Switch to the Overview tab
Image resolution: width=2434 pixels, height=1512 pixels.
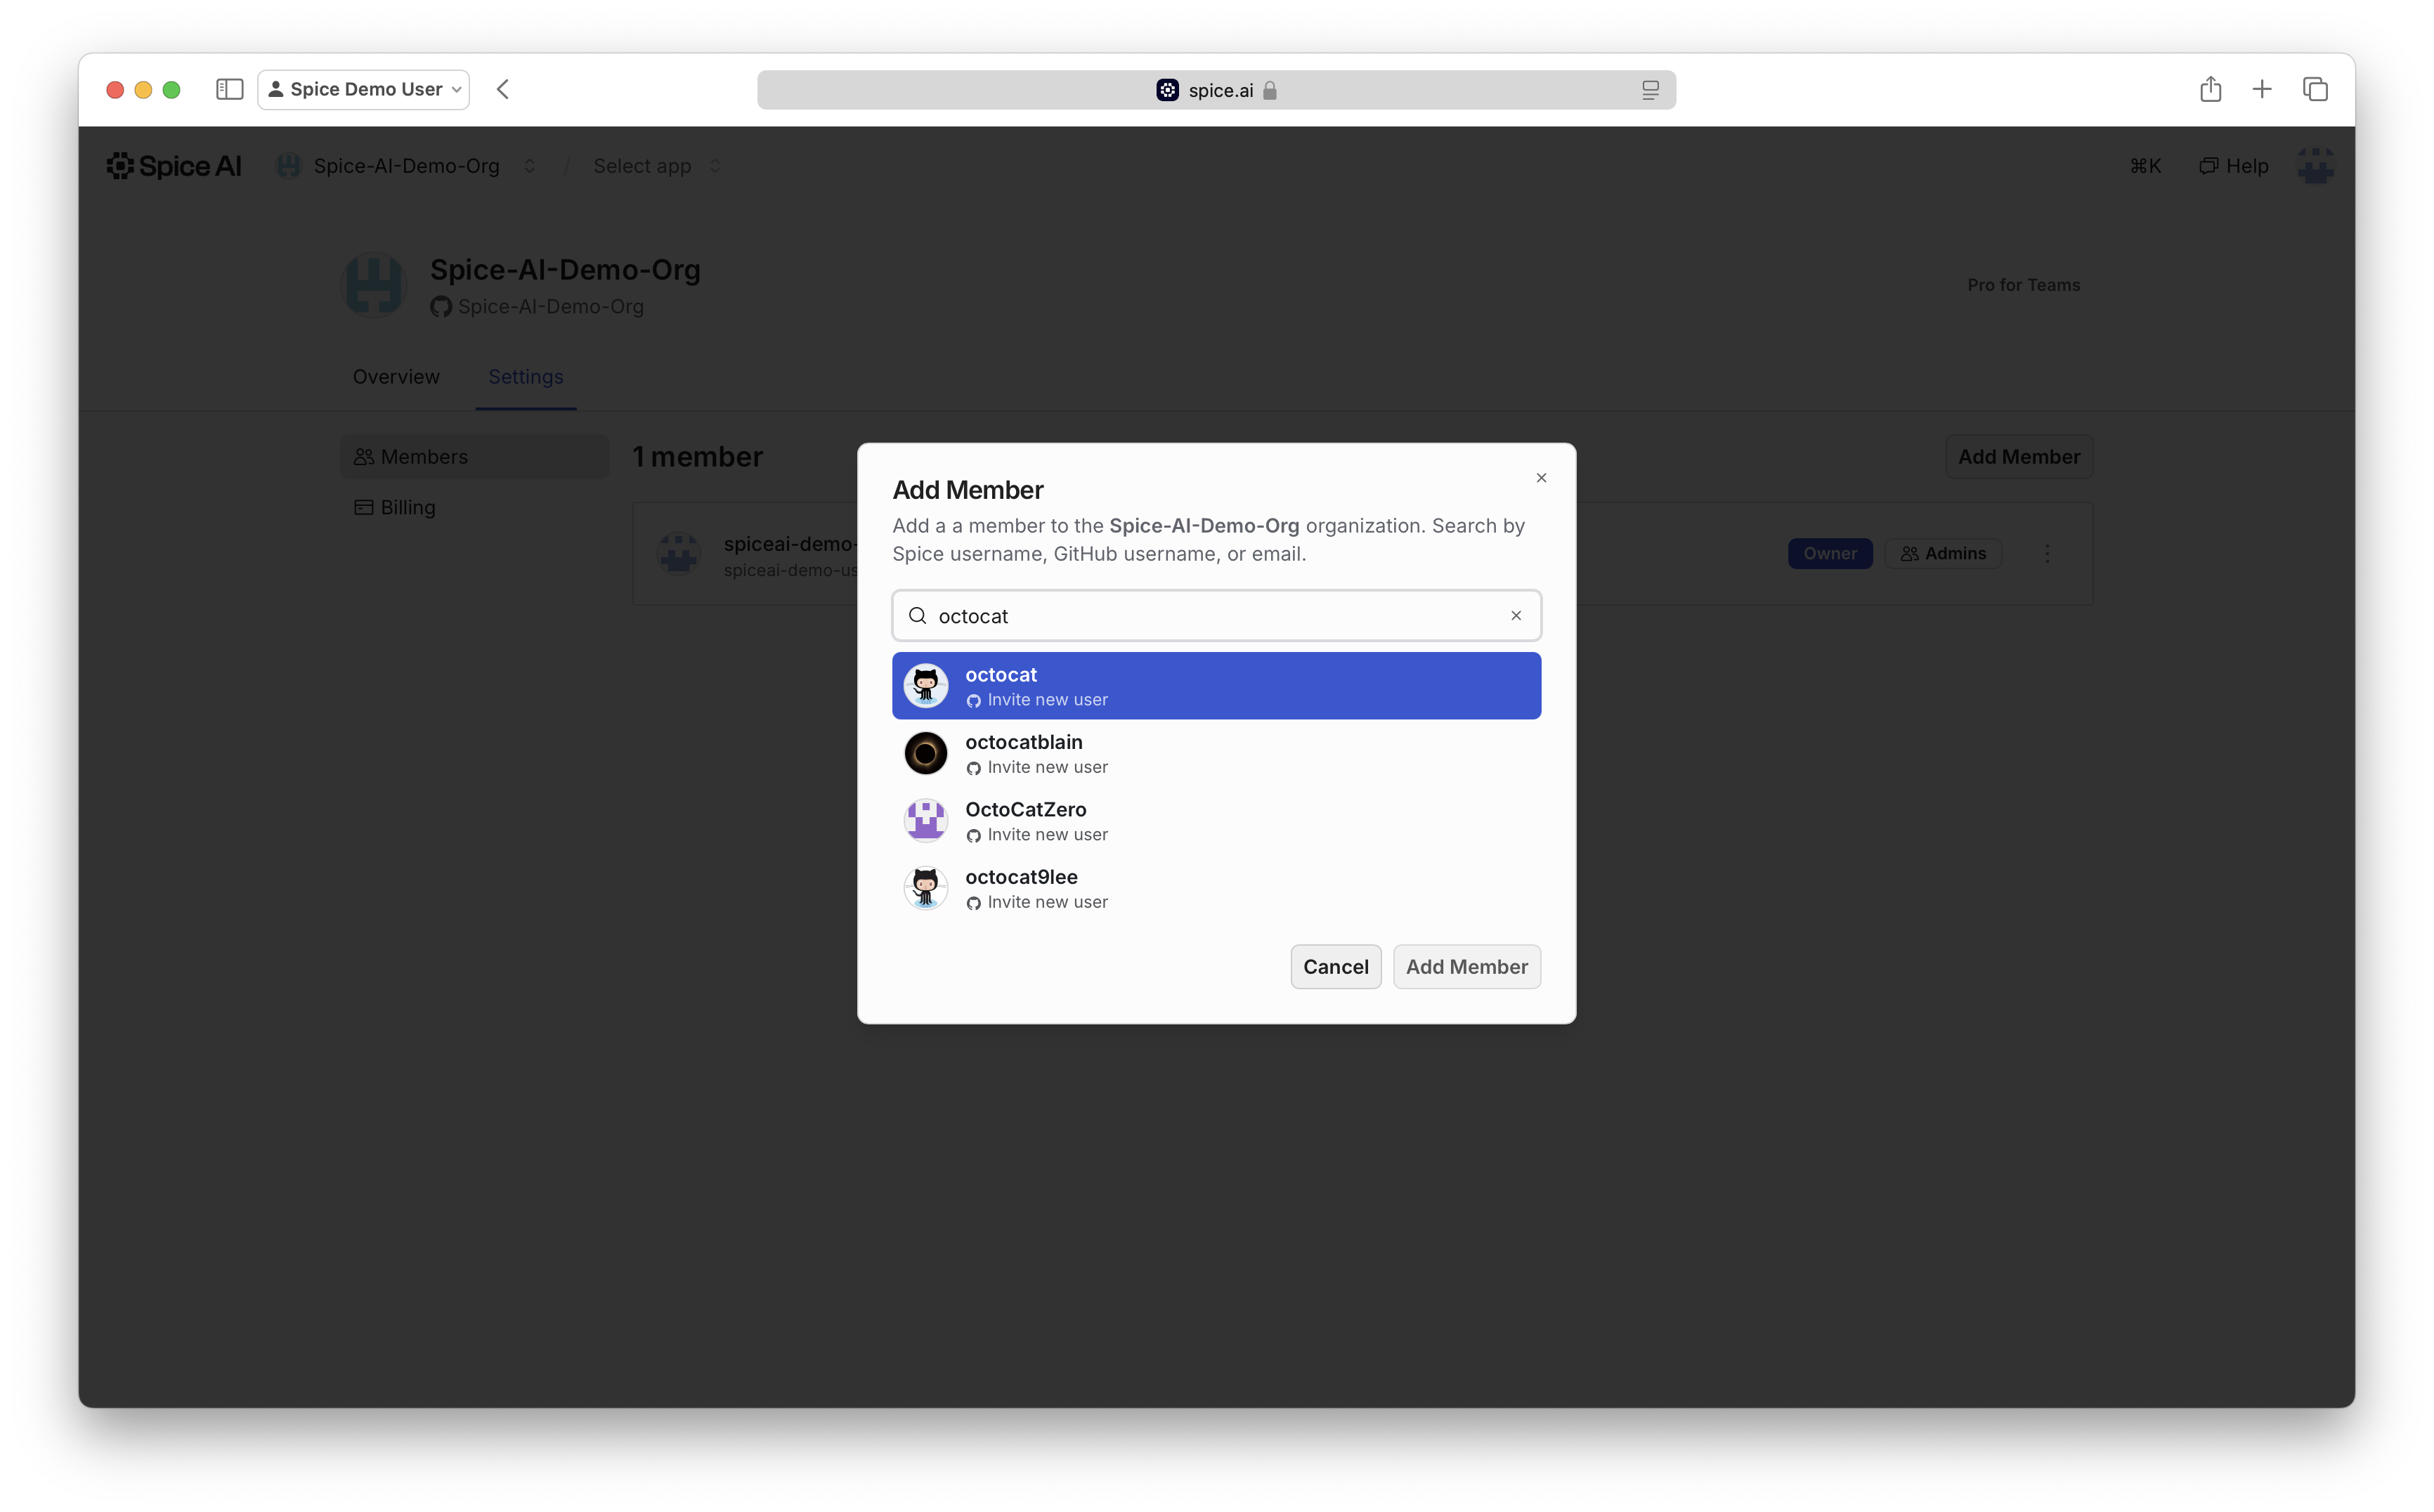point(396,377)
